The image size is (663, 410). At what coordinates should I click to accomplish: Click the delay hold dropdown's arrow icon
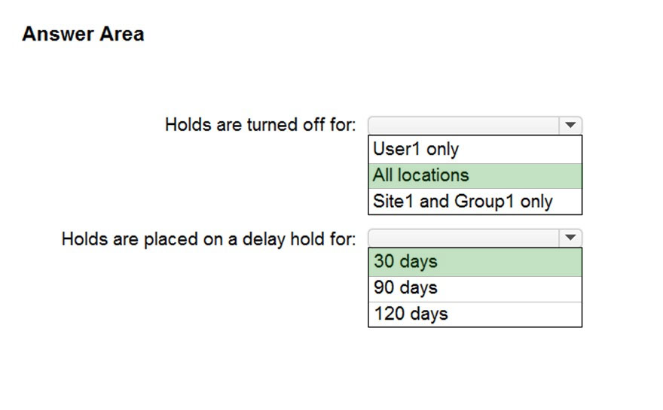click(x=570, y=238)
